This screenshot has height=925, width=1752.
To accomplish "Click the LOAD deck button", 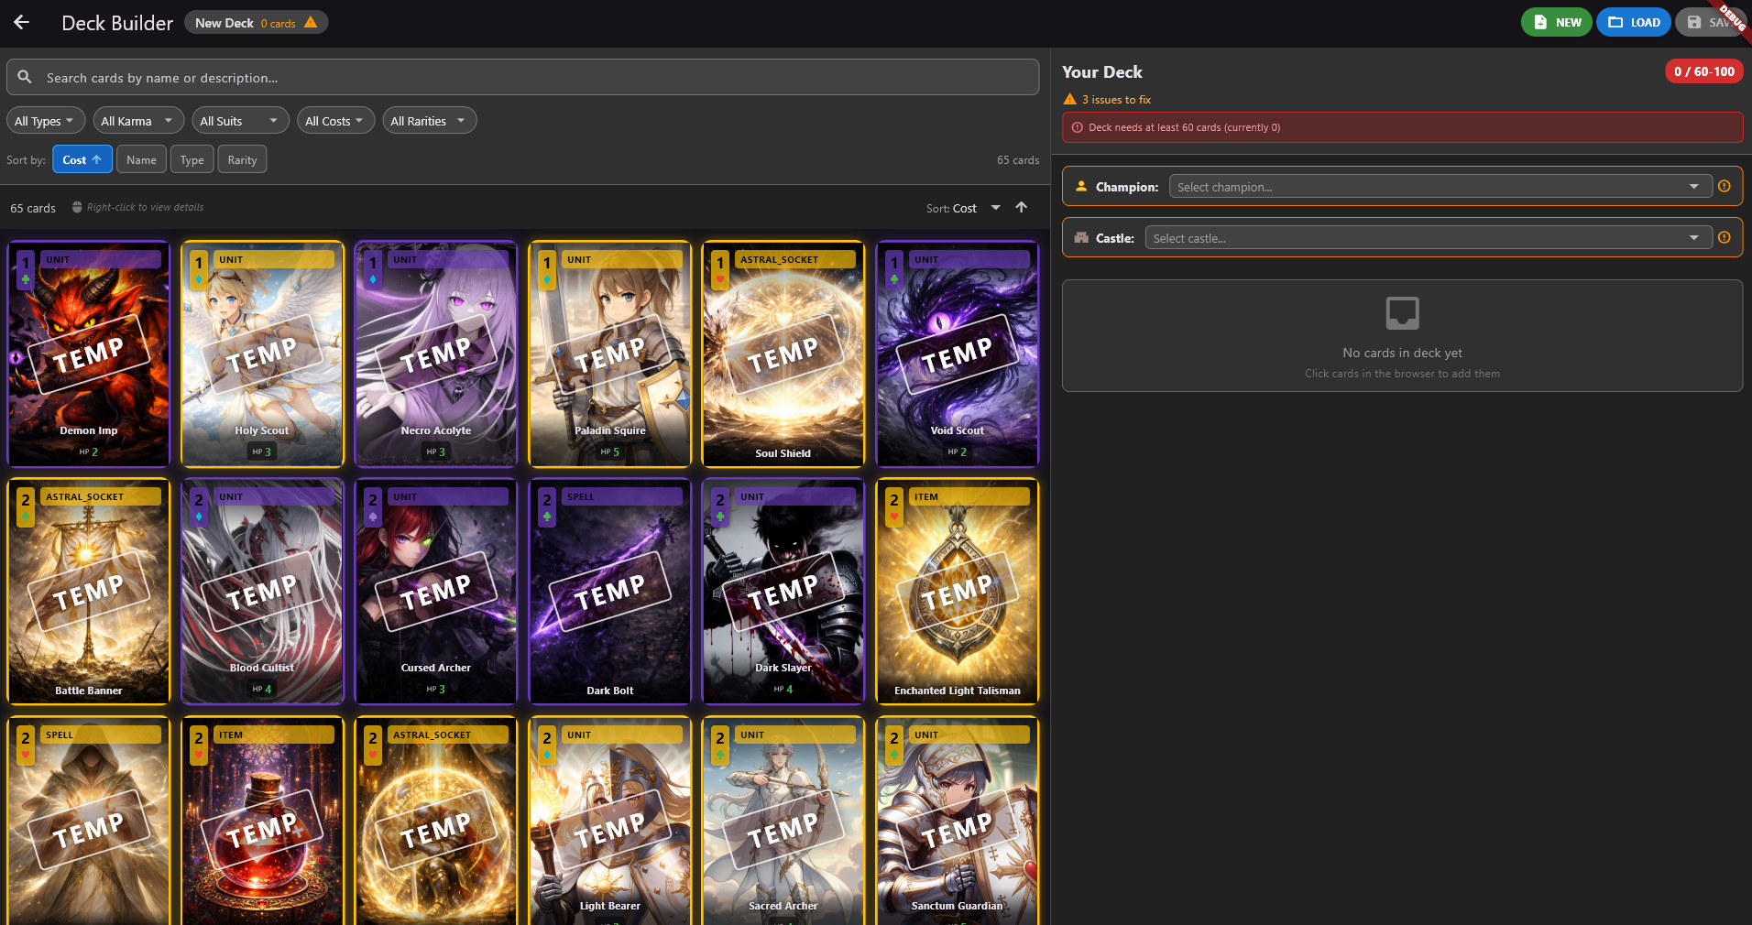I will (1633, 23).
